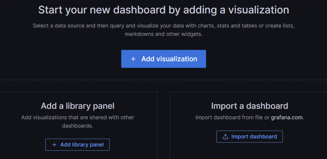Click the 'Add a library panel' heading
This screenshot has width=327, height=159.
coord(78,106)
